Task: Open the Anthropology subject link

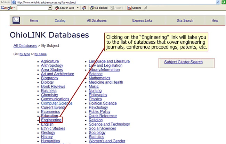Action: (52, 65)
